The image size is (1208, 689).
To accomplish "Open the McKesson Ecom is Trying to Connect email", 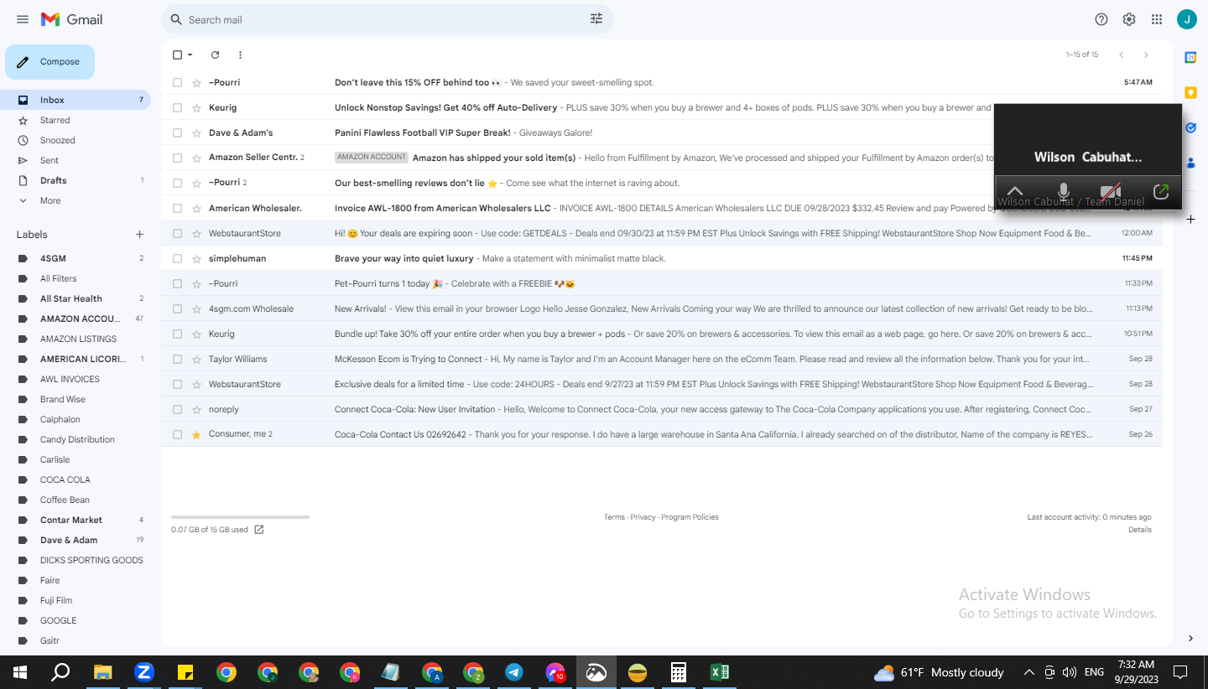I will point(661,359).
